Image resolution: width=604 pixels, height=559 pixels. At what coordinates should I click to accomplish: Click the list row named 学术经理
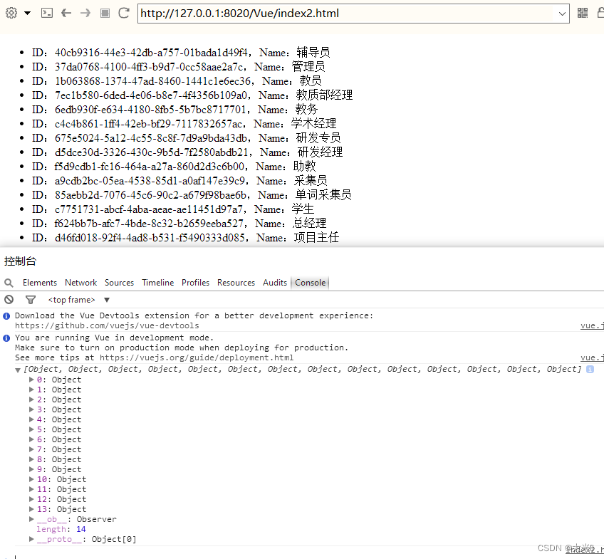(x=184, y=124)
